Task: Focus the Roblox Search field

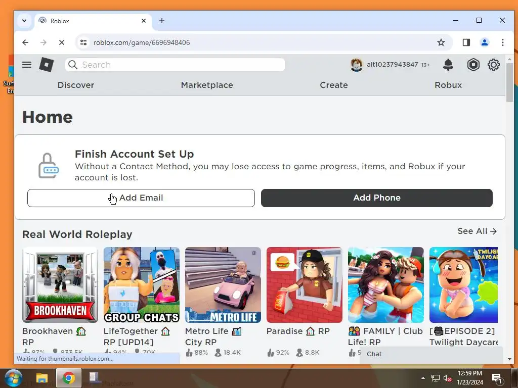Action: [175, 65]
